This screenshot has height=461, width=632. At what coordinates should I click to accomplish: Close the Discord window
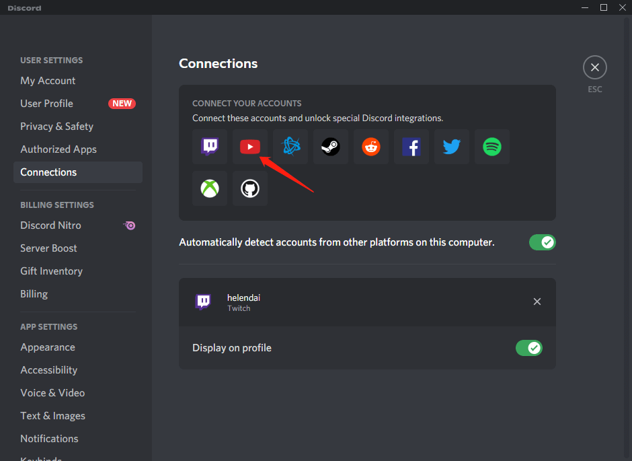pos(623,7)
